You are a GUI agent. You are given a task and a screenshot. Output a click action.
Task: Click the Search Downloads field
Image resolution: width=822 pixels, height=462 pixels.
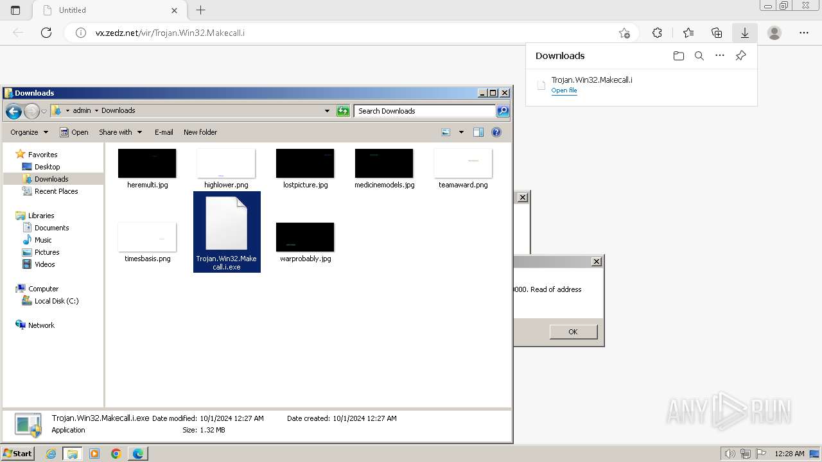[x=424, y=111]
